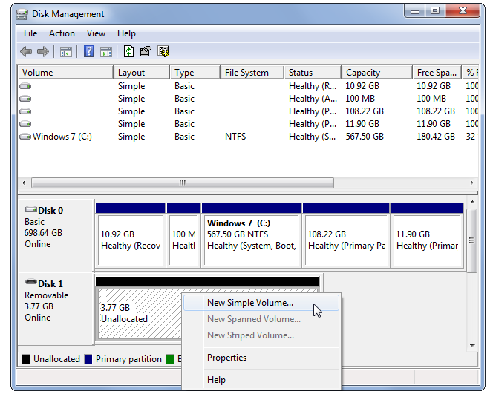Click the 'Windows 7 (C:)' volume name
493x397 pixels.
pyautogui.click(x=62, y=137)
